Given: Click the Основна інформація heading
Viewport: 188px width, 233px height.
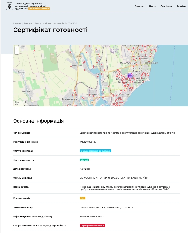Looking at the screenshot, I should pos(38,121).
